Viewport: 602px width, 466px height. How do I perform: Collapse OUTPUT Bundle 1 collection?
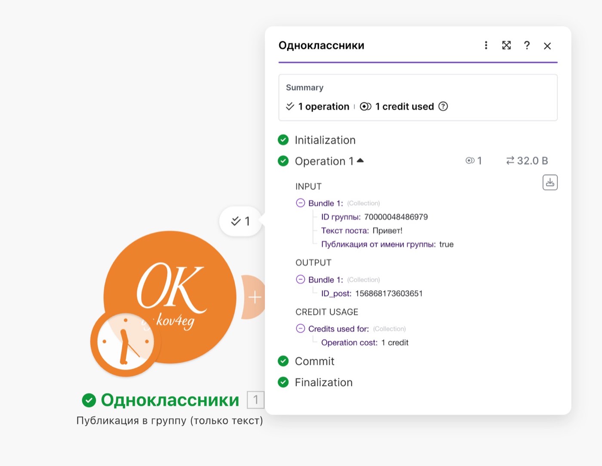(x=301, y=279)
